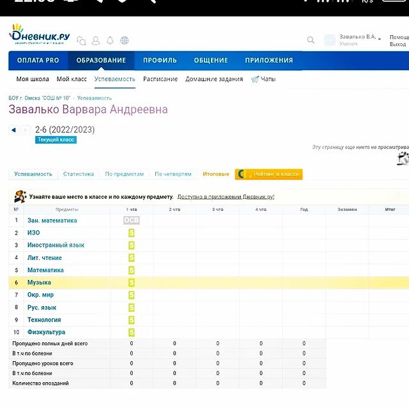Click the trophy icon in rating banner
The height and width of the screenshot is (409, 409).
(20, 197)
